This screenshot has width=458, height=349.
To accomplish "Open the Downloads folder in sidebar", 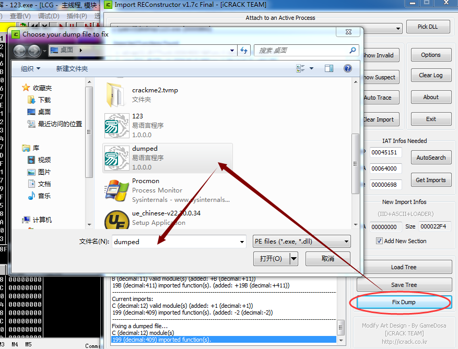I will pyautogui.click(x=39, y=100).
